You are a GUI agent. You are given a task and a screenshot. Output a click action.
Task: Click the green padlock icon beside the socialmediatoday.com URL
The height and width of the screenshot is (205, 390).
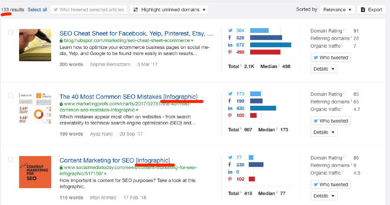click(61, 167)
